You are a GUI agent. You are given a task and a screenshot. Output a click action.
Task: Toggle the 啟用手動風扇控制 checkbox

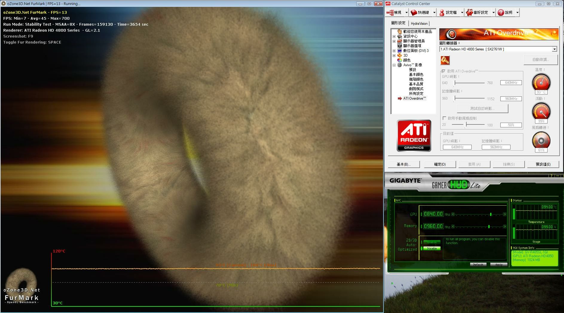444,118
